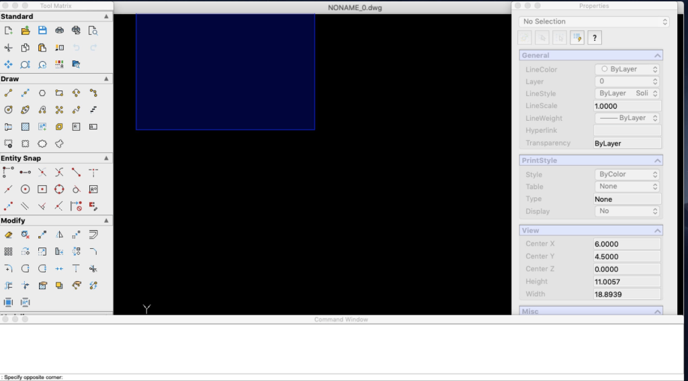Select the Hatch fill tool

[x=26, y=127]
